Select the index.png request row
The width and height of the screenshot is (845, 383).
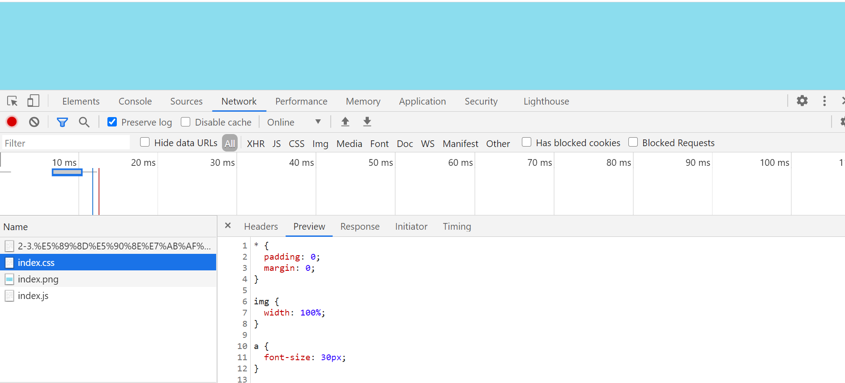tap(108, 279)
